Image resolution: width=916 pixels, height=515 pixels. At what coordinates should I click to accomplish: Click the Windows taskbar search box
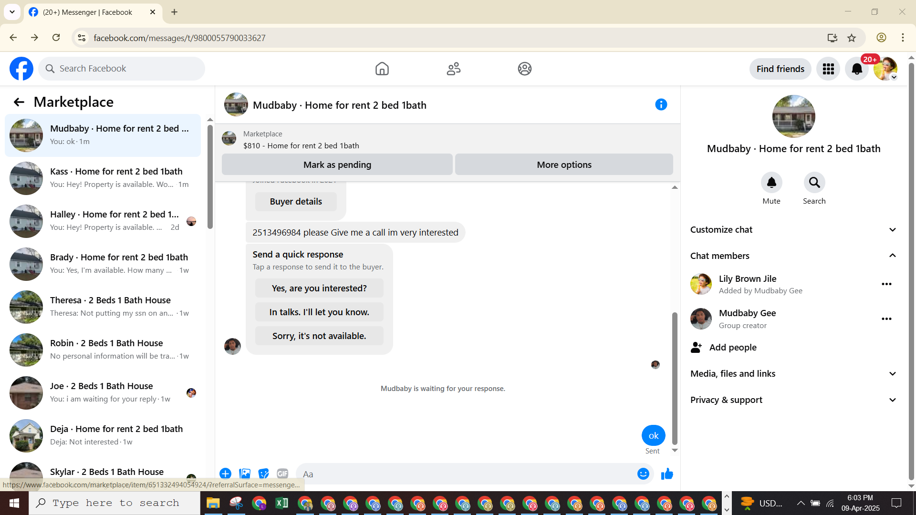click(114, 503)
